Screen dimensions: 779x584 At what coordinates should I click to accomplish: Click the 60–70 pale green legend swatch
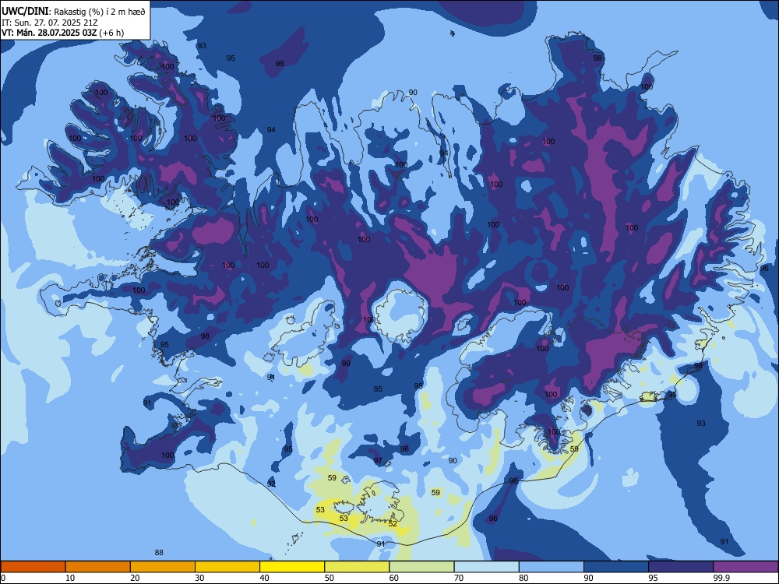pos(421,567)
